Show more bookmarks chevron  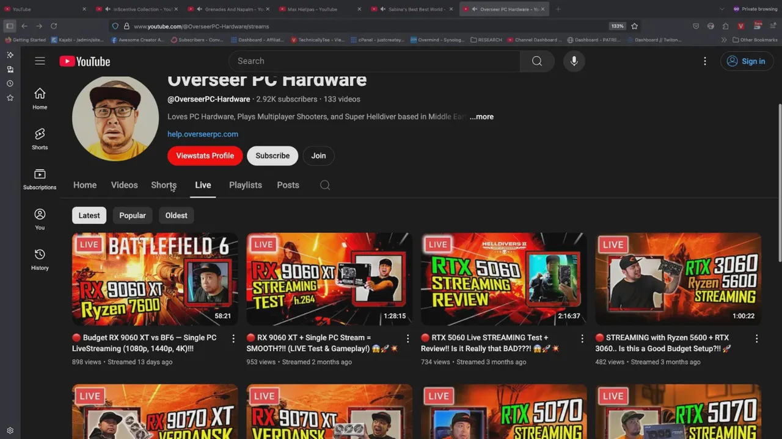coord(724,40)
